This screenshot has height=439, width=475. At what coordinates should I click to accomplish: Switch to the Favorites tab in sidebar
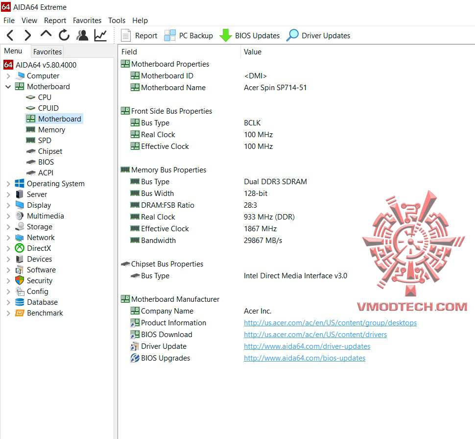[x=47, y=52]
